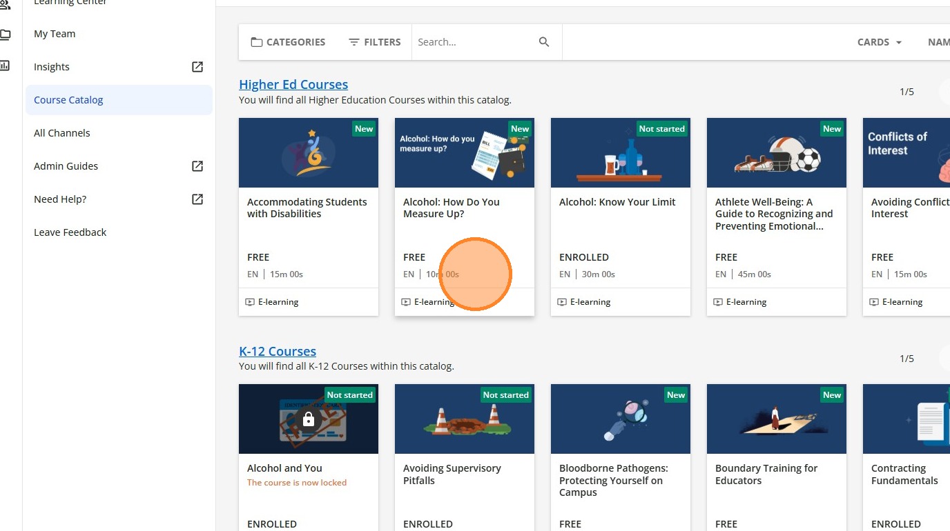Click the search magnifier icon
This screenshot has height=531, width=950.
(544, 42)
